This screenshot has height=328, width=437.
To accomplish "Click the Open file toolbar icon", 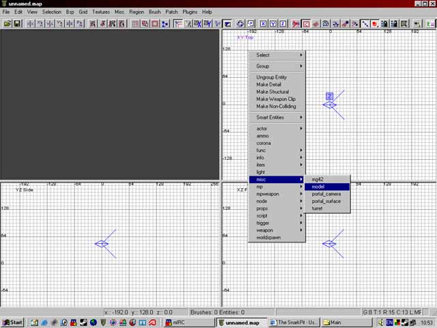I will pyautogui.click(x=8, y=23).
